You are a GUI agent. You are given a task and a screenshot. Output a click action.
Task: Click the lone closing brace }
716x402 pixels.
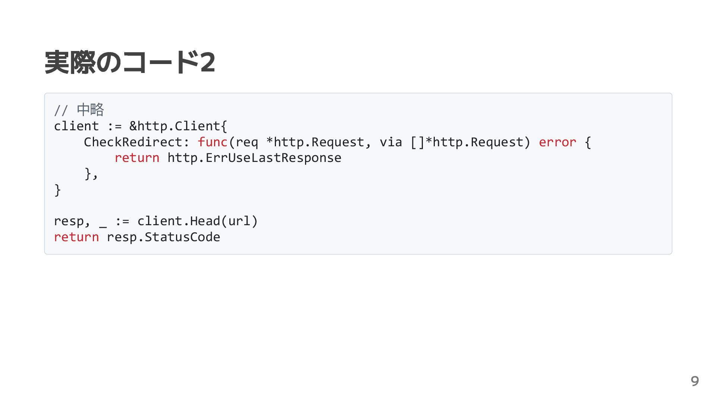coord(57,190)
